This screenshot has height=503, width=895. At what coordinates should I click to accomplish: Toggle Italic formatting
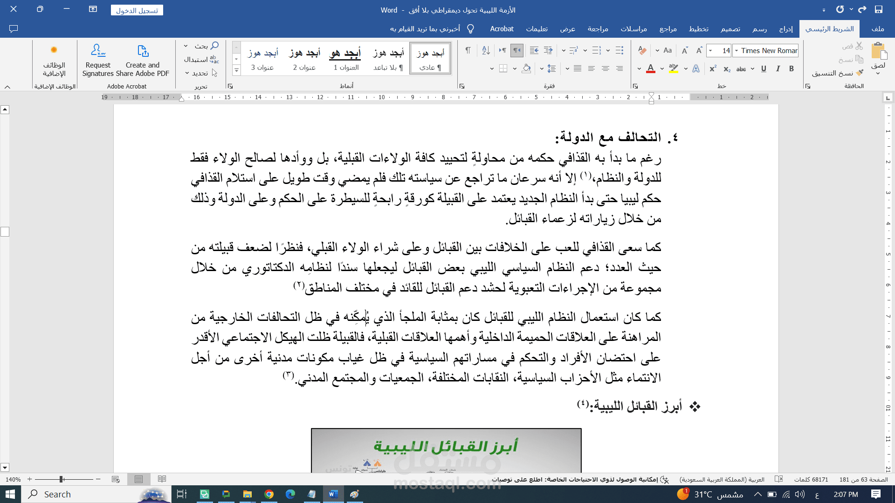[778, 69]
